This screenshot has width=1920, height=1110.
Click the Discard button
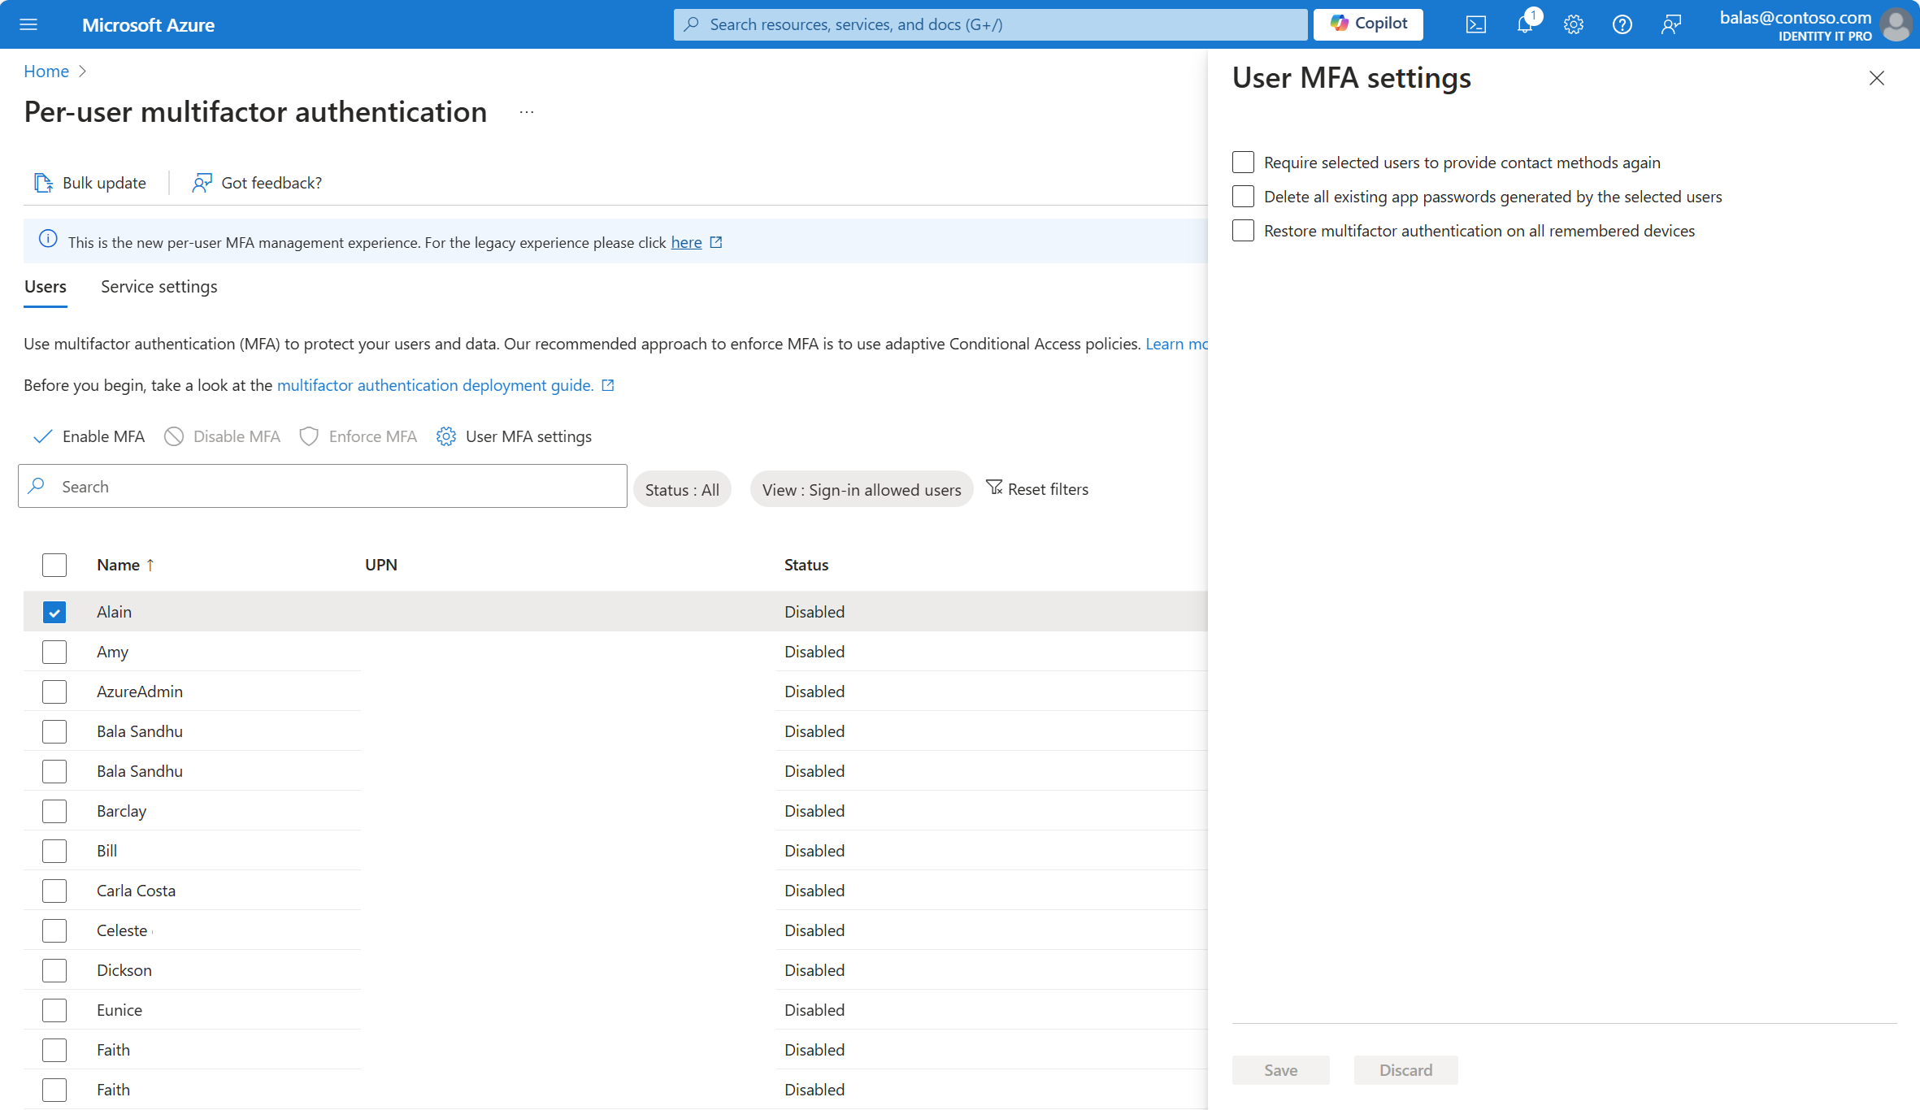[x=1406, y=1070]
